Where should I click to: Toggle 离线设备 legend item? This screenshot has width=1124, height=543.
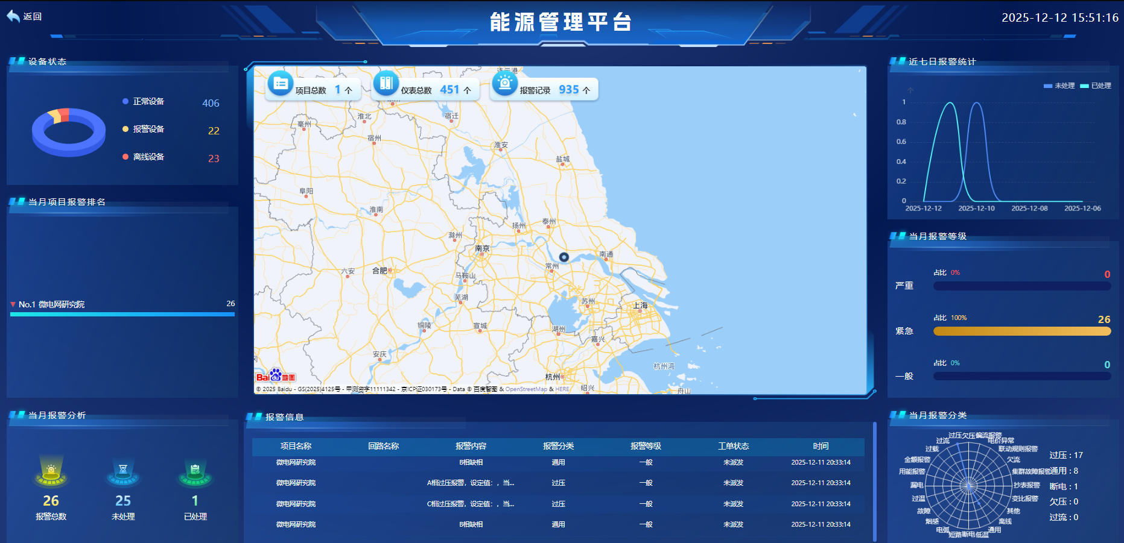(x=144, y=157)
